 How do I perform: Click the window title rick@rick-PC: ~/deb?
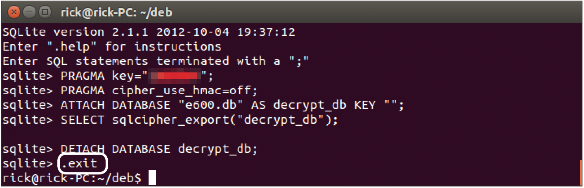point(116,12)
